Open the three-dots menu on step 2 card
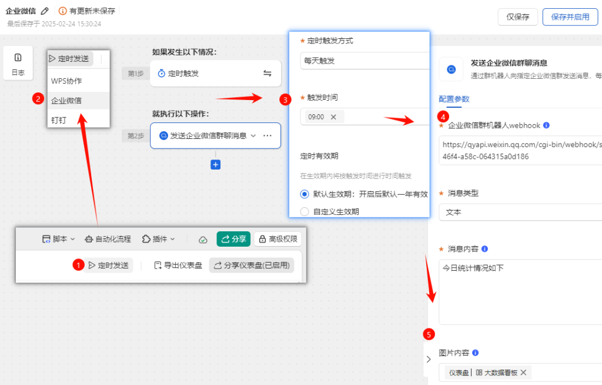This screenshot has height=385, width=602. pos(267,135)
